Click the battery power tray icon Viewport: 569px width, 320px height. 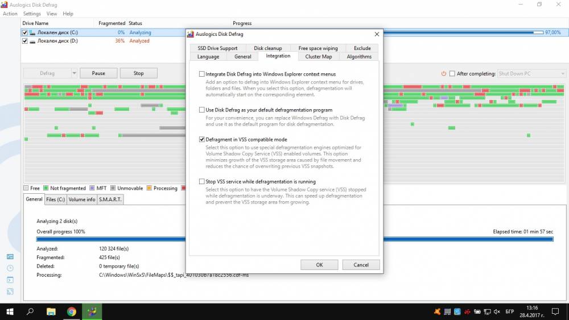(x=477, y=311)
